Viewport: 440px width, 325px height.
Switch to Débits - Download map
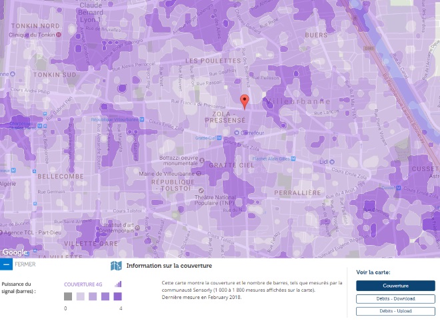pyautogui.click(x=395, y=298)
